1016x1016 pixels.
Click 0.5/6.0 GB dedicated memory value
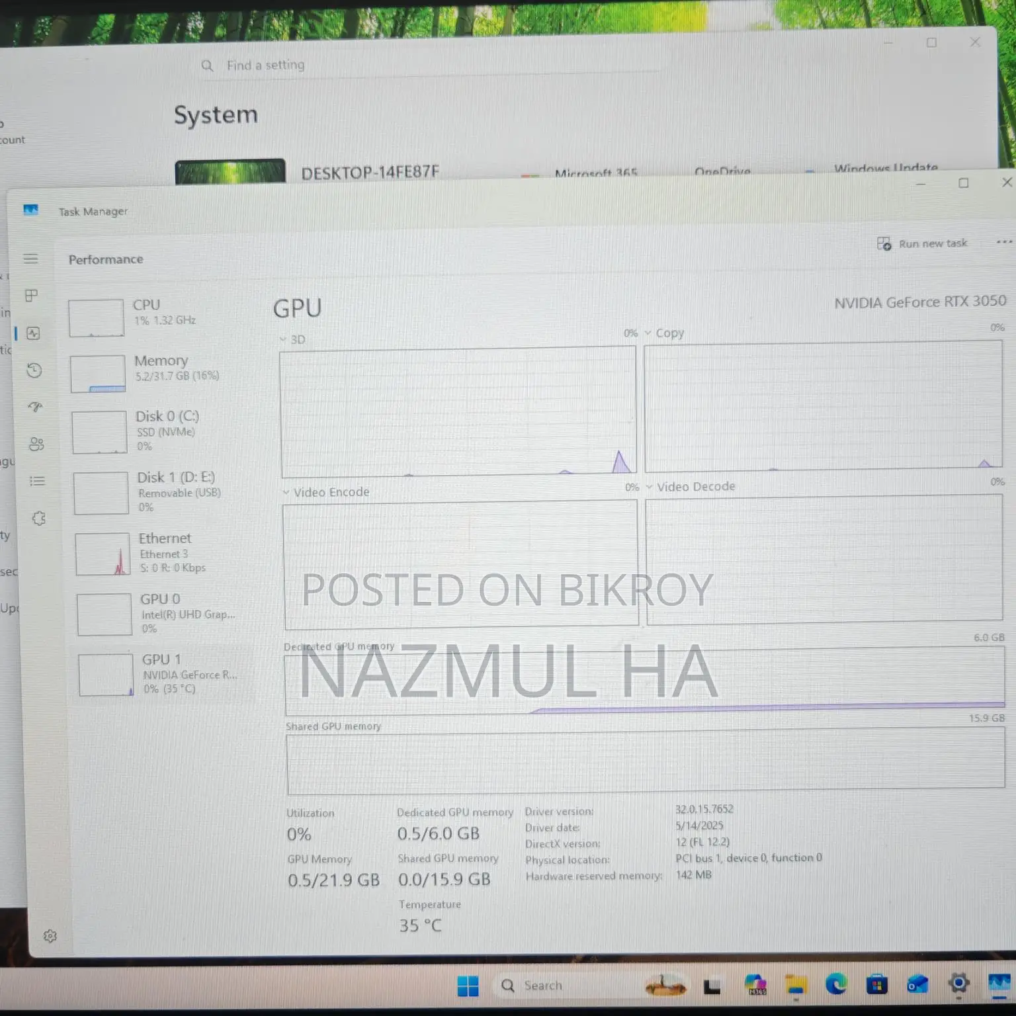[x=439, y=833]
